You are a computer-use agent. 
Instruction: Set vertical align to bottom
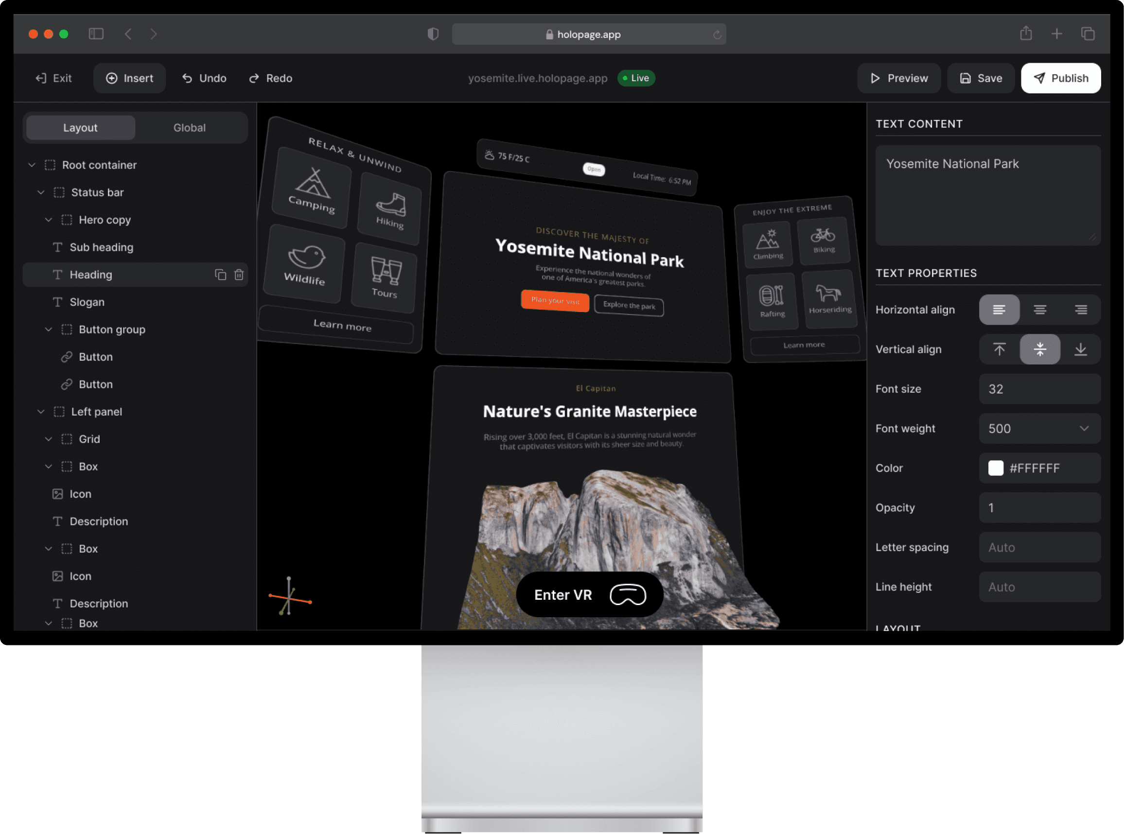1081,349
